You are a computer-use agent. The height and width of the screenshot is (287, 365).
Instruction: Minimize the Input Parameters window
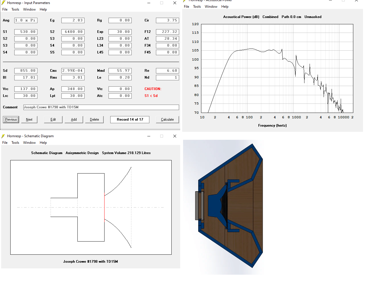point(149,3)
